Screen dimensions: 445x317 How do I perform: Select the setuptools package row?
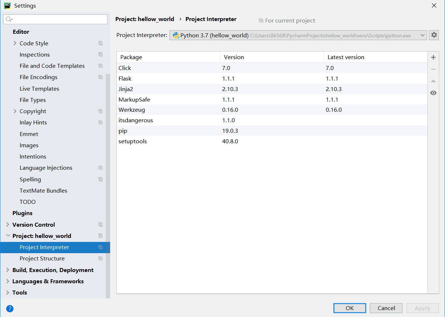click(272, 141)
